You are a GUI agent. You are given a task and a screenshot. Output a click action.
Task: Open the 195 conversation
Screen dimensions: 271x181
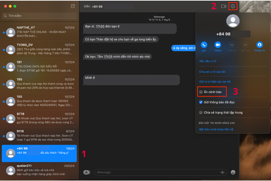pyautogui.click(x=39, y=84)
